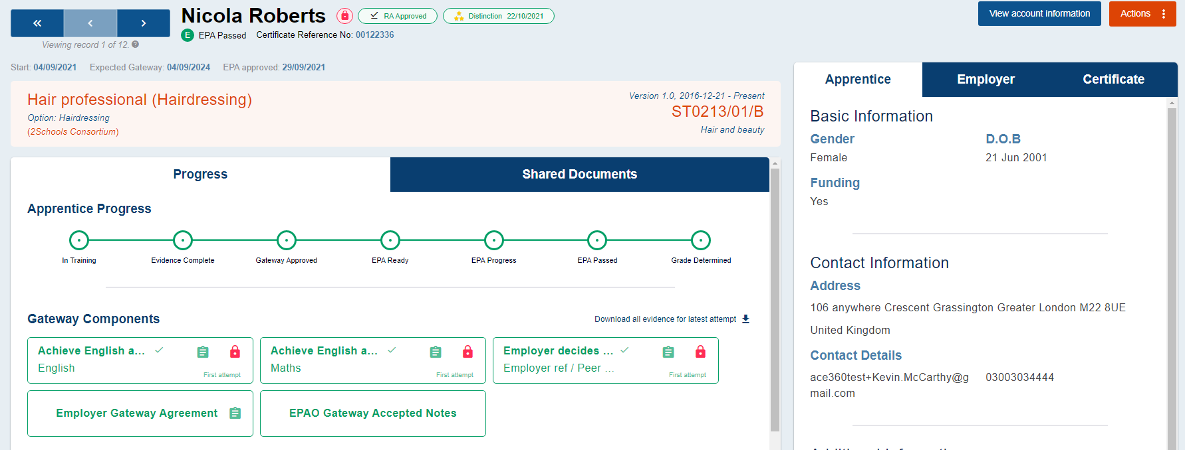Open the Actions menu
The width and height of the screenshot is (1185, 450).
tap(1142, 13)
